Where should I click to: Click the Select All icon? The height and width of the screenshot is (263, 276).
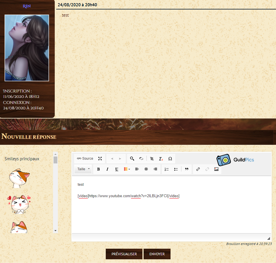point(152,159)
